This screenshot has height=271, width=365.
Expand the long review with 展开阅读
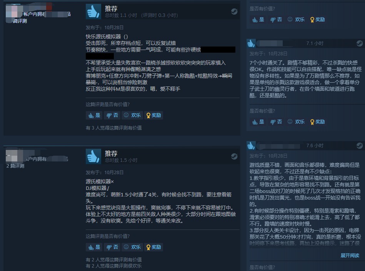tap(350, 255)
